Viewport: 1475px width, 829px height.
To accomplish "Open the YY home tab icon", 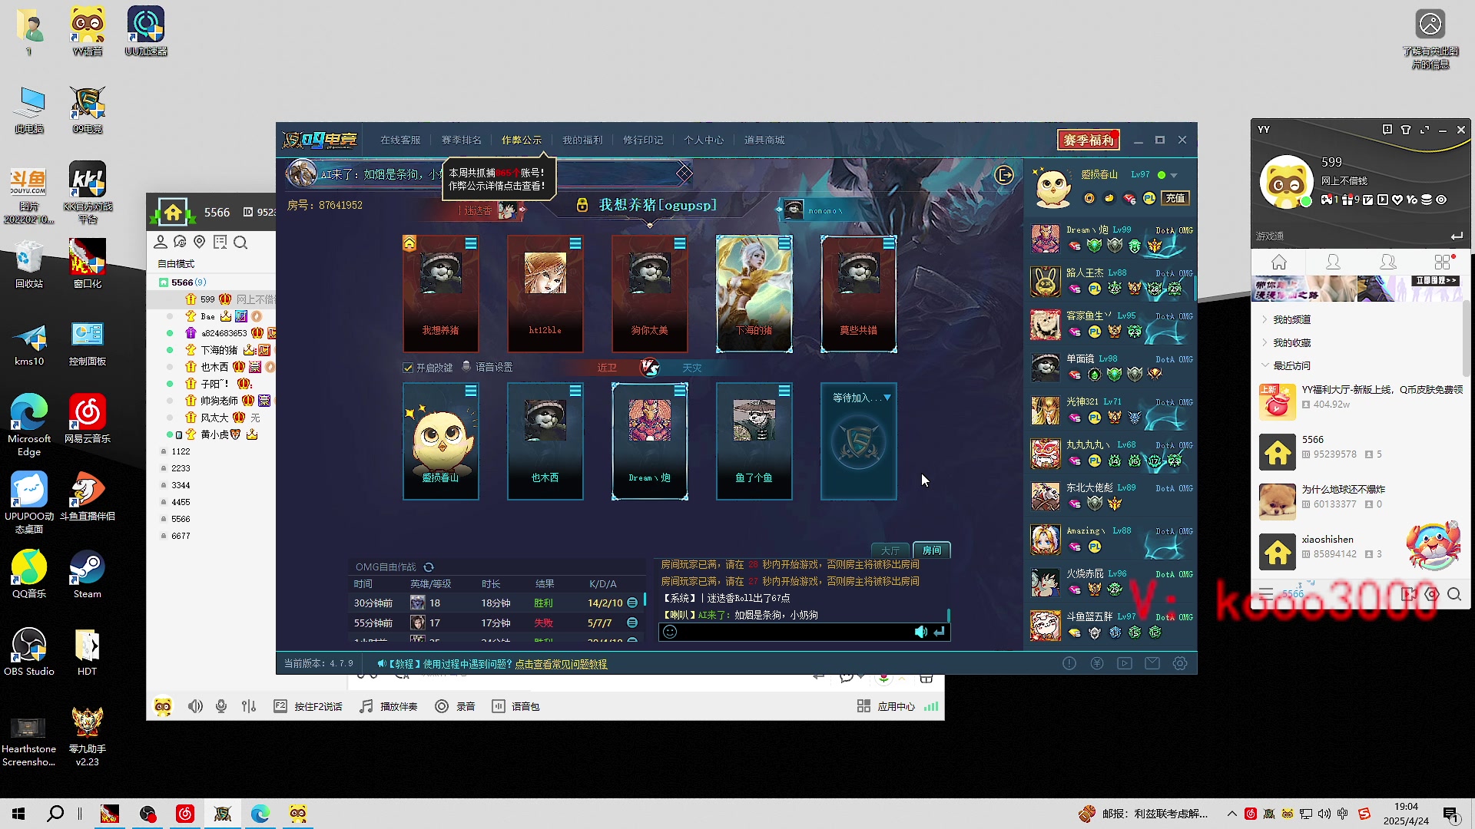I will [x=1279, y=262].
